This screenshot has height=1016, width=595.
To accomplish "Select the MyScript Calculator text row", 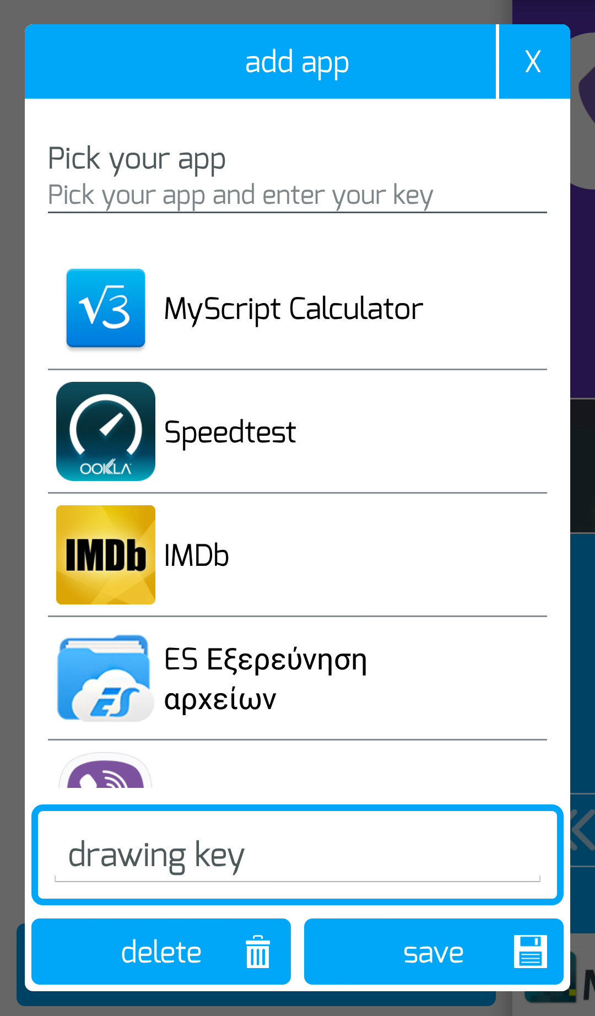I will click(294, 309).
